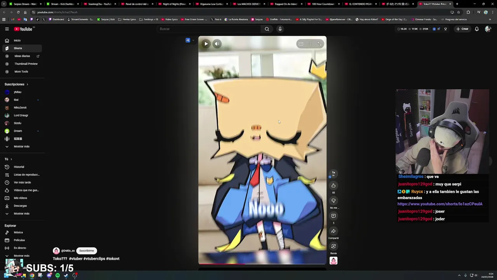Open the Short's comments
This screenshot has height=280, width=497.
pos(333,216)
